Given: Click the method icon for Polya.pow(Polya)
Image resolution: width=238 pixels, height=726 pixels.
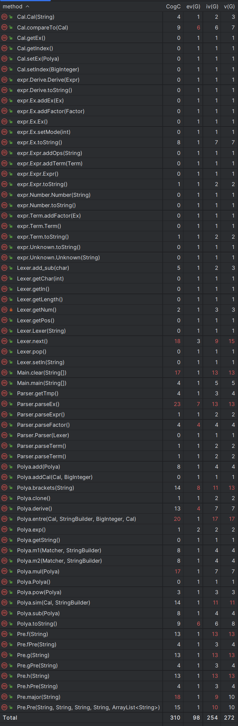Looking at the screenshot, I should pos(4,592).
